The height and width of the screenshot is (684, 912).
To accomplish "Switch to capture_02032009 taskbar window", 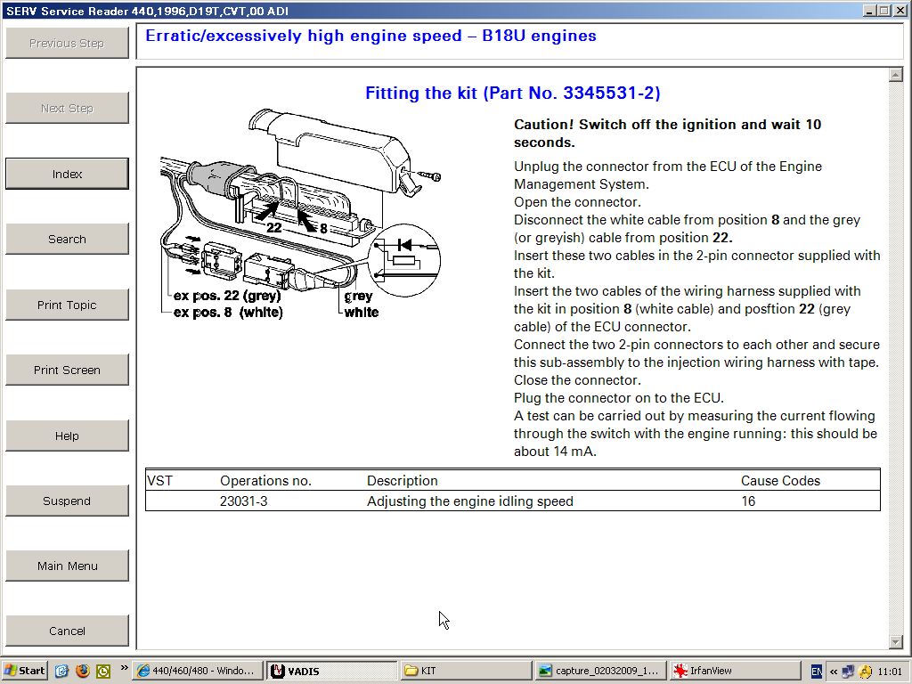I will click(x=601, y=671).
